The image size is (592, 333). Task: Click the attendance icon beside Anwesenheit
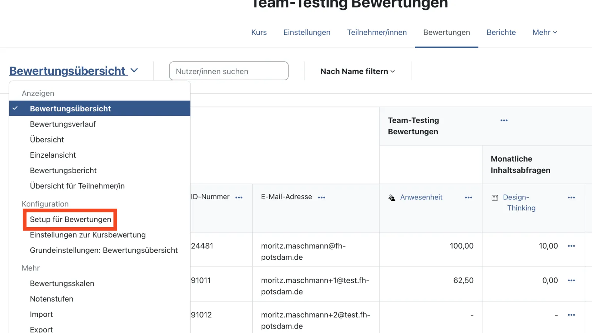pyautogui.click(x=391, y=197)
